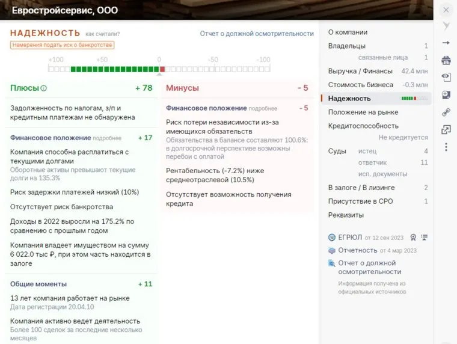457x344 pixels.
Task: Click the eye-on-document watch icon
Action: (x=446, y=77)
